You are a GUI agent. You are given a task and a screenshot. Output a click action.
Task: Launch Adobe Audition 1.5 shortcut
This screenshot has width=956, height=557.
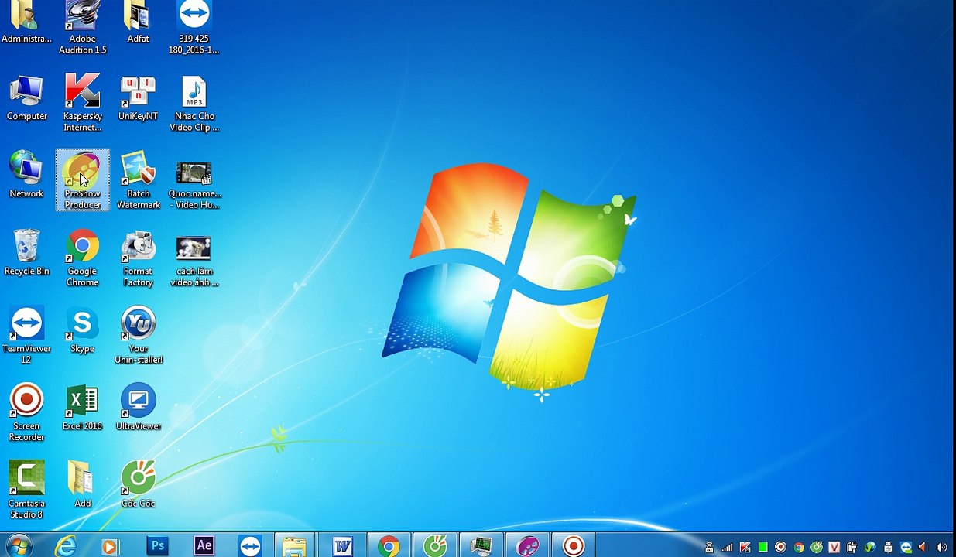pos(82,28)
